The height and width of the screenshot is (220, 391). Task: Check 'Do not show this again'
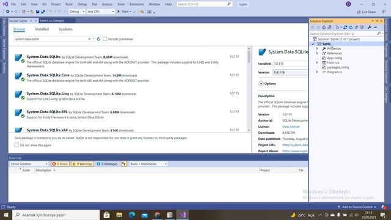(16, 145)
